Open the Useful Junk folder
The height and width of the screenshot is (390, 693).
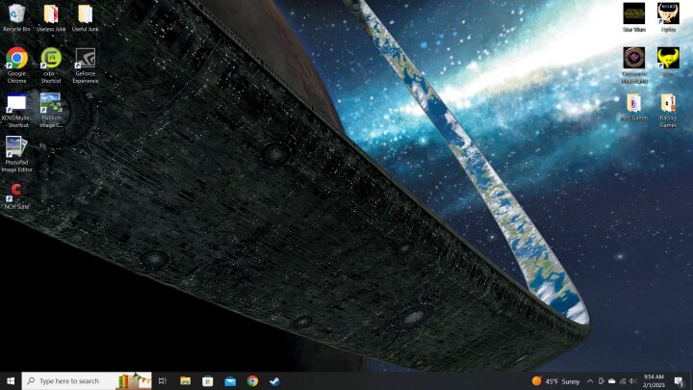(86, 17)
